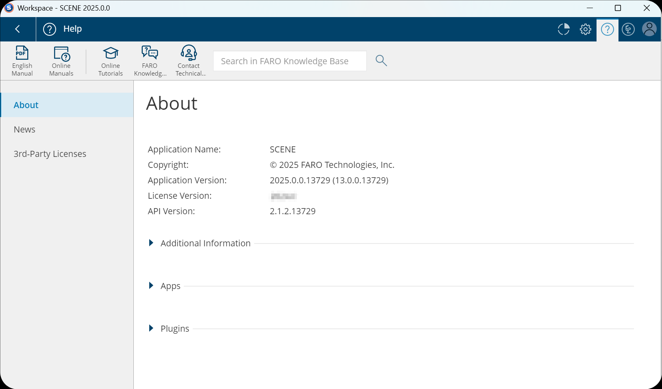Select the 3rd-Party Licenses tab
662x389 pixels.
pos(67,154)
